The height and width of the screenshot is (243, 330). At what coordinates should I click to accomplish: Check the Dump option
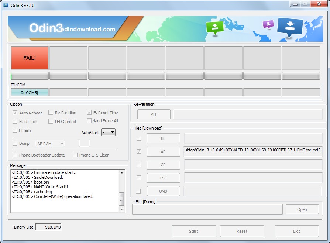tap(15, 143)
